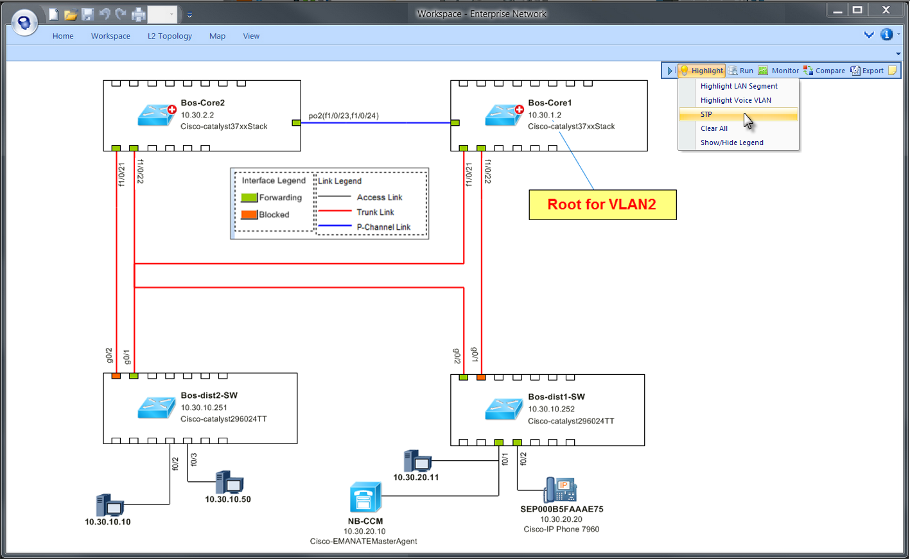This screenshot has height=559, width=910.
Task: Click the Export toolbar button
Action: 867,71
